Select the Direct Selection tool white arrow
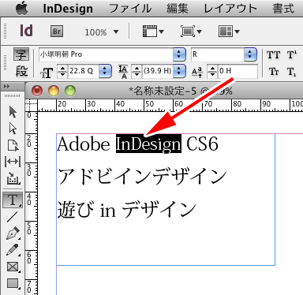Viewport: 303px width, 295px height. click(13, 129)
